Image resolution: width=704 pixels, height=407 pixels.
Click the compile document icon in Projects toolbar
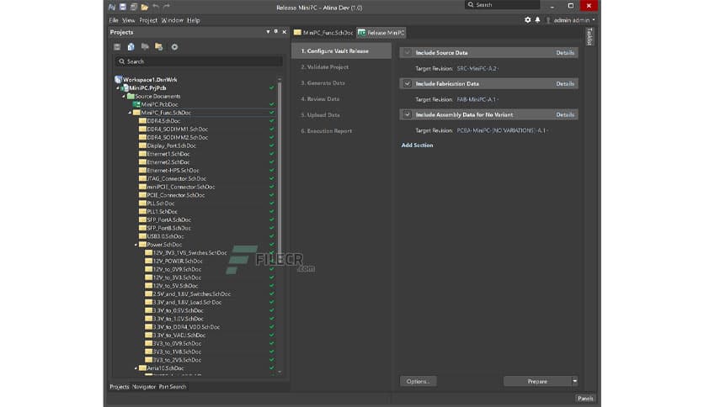131,46
